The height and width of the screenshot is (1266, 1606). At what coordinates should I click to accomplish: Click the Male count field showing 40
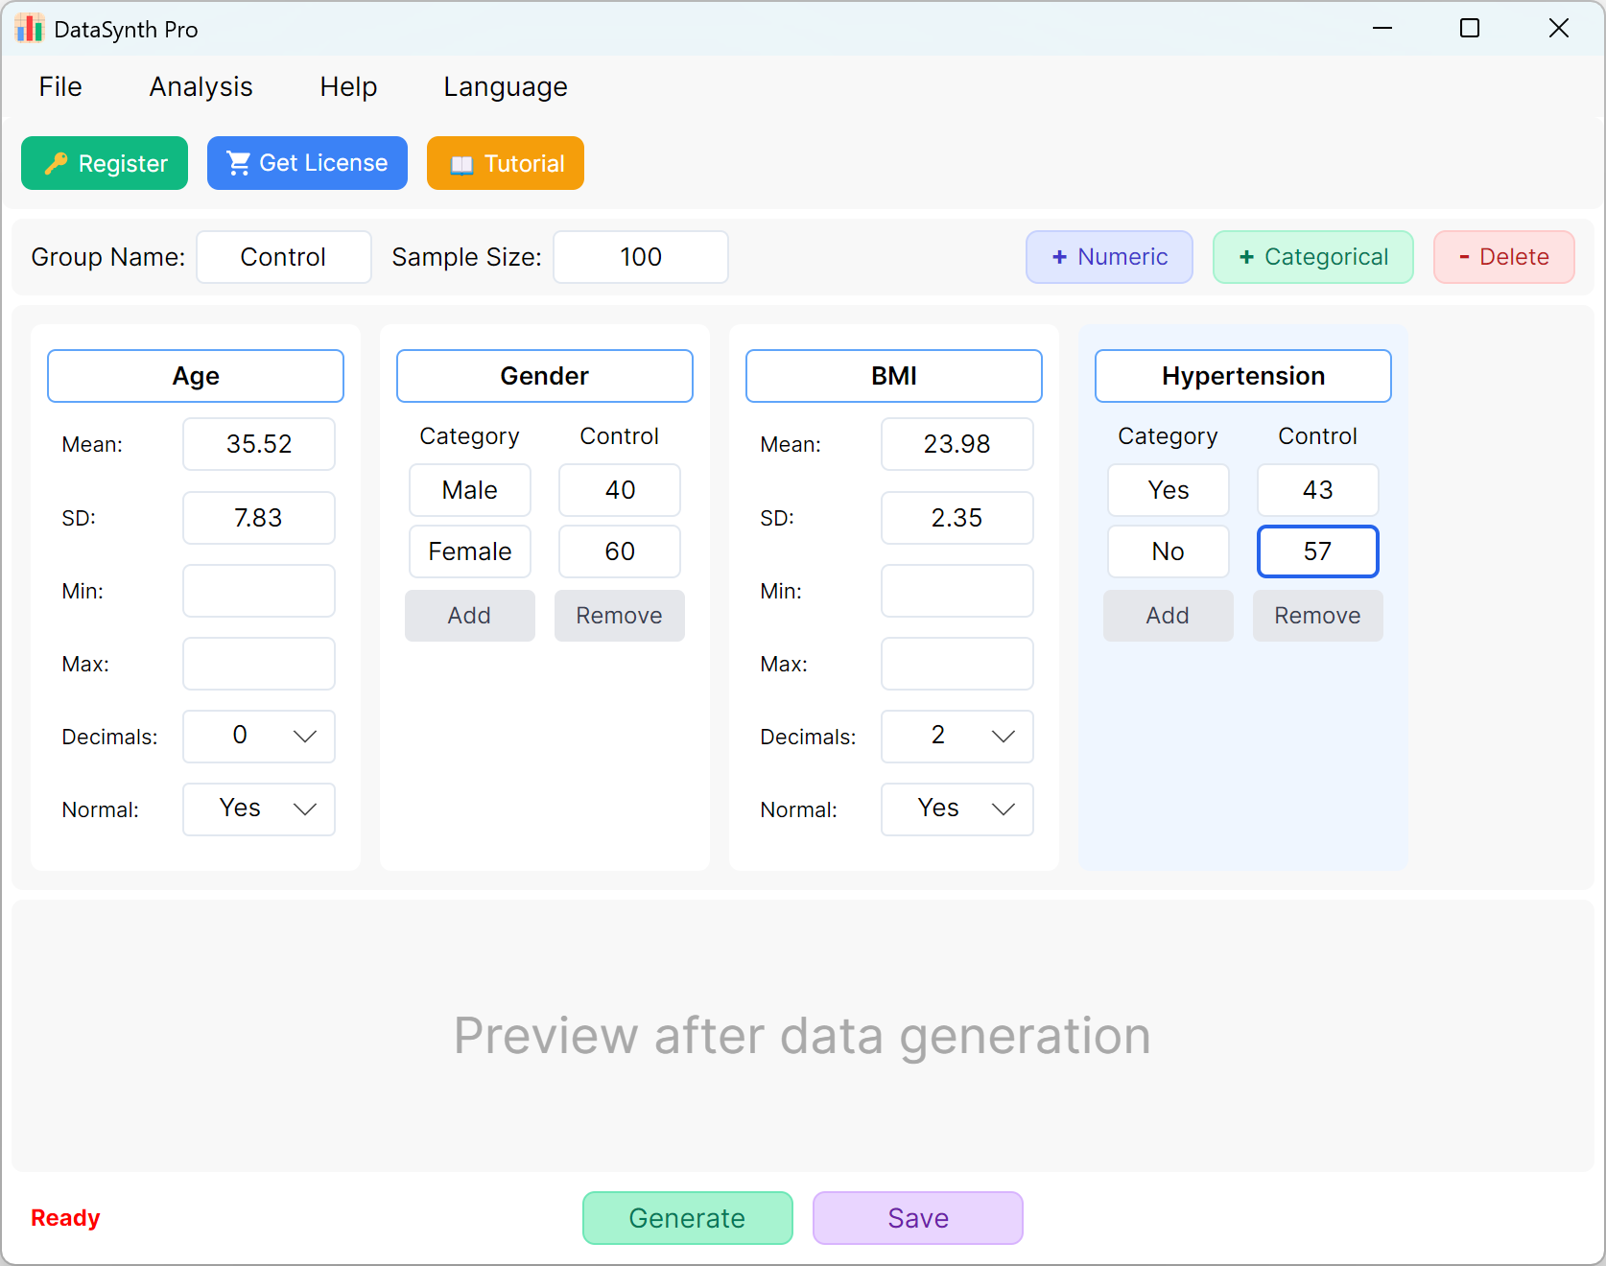coord(620,490)
